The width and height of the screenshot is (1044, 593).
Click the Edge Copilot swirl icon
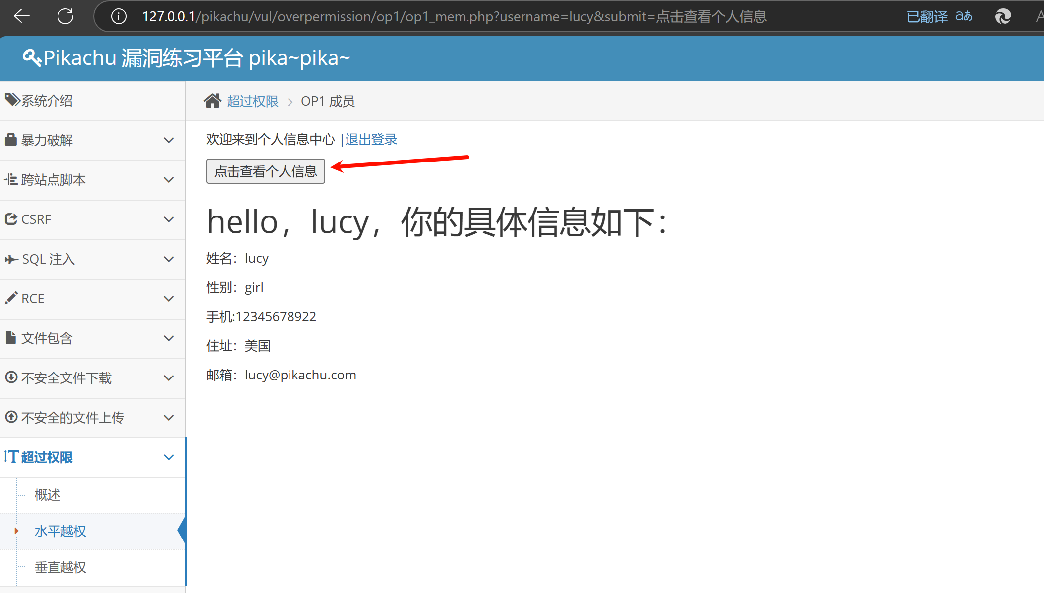pos(1003,16)
